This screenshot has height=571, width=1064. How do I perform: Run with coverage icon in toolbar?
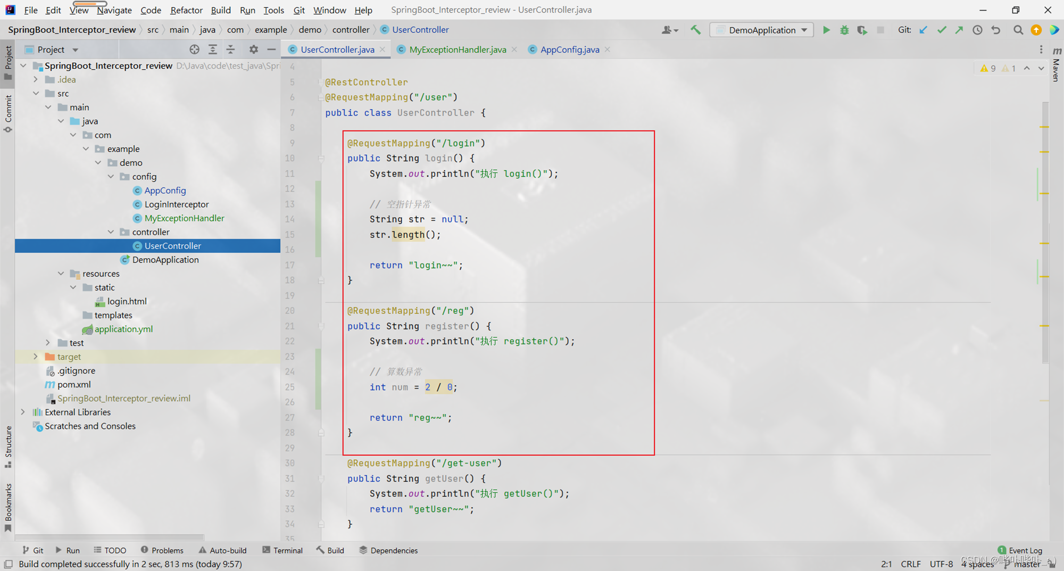(x=862, y=30)
